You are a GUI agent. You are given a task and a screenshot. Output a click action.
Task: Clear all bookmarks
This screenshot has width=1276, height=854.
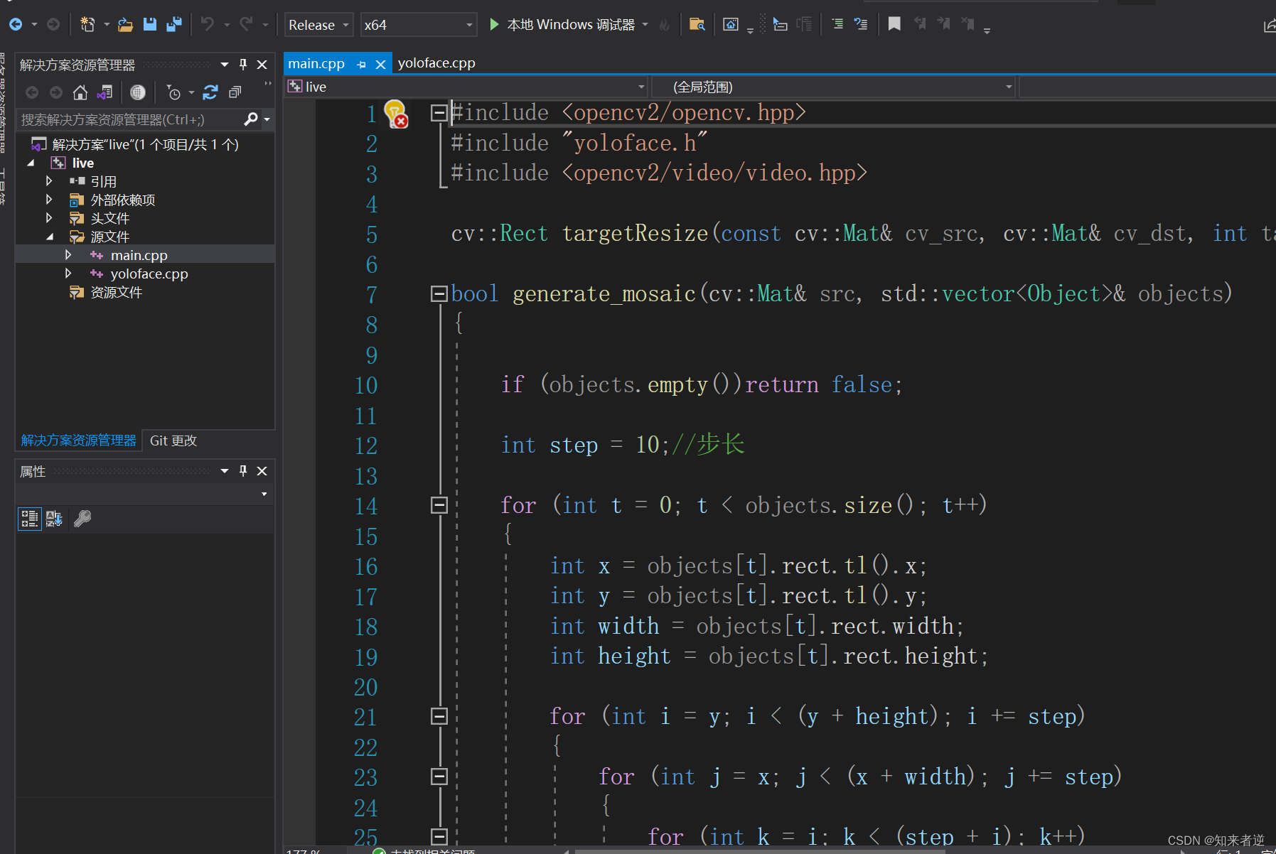coord(968,25)
